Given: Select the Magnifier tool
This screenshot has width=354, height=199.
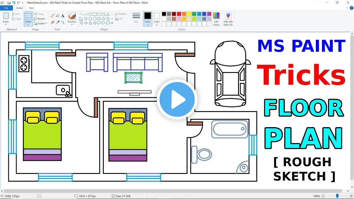Looking at the screenshot, I should click(63, 22).
